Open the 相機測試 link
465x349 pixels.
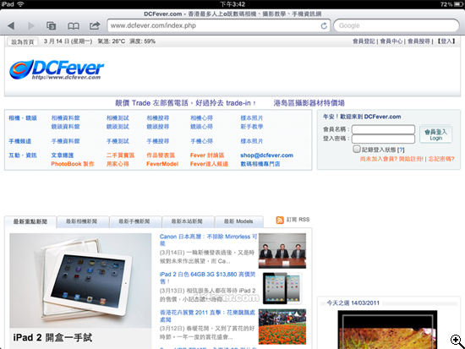(118, 118)
